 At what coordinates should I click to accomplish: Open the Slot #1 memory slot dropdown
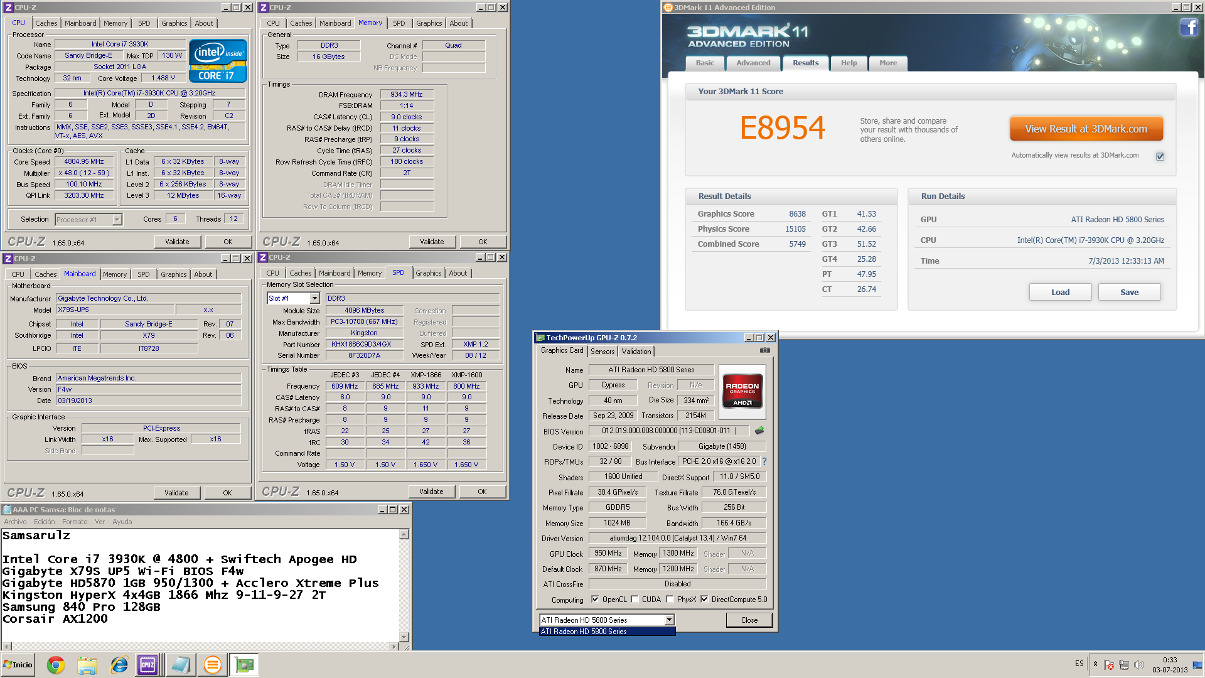pos(314,299)
